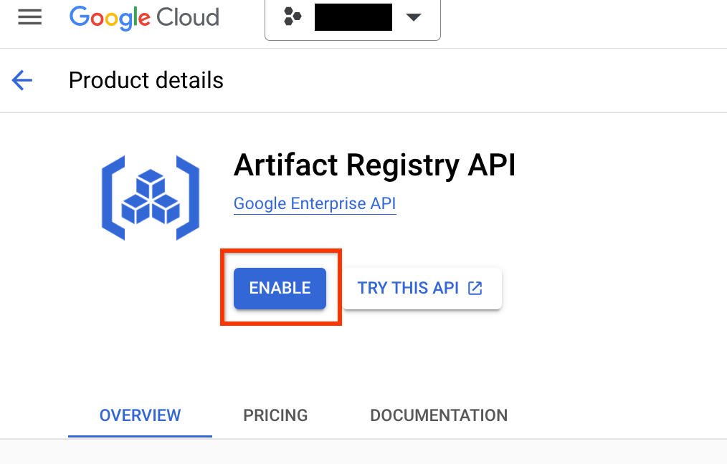This screenshot has height=464, width=727.
Task: Enable the Artifact Registry API
Action: (x=280, y=288)
